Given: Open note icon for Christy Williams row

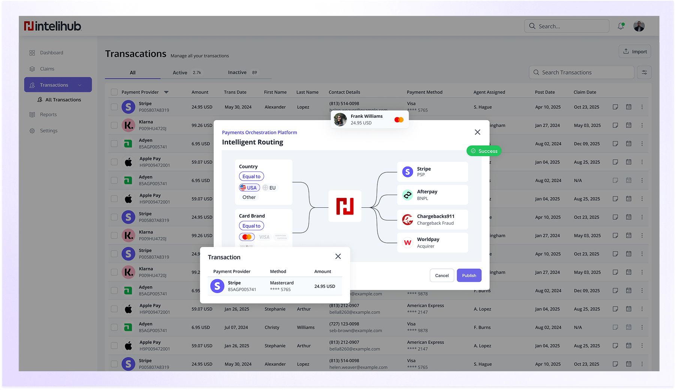Looking at the screenshot, I should click(x=615, y=327).
